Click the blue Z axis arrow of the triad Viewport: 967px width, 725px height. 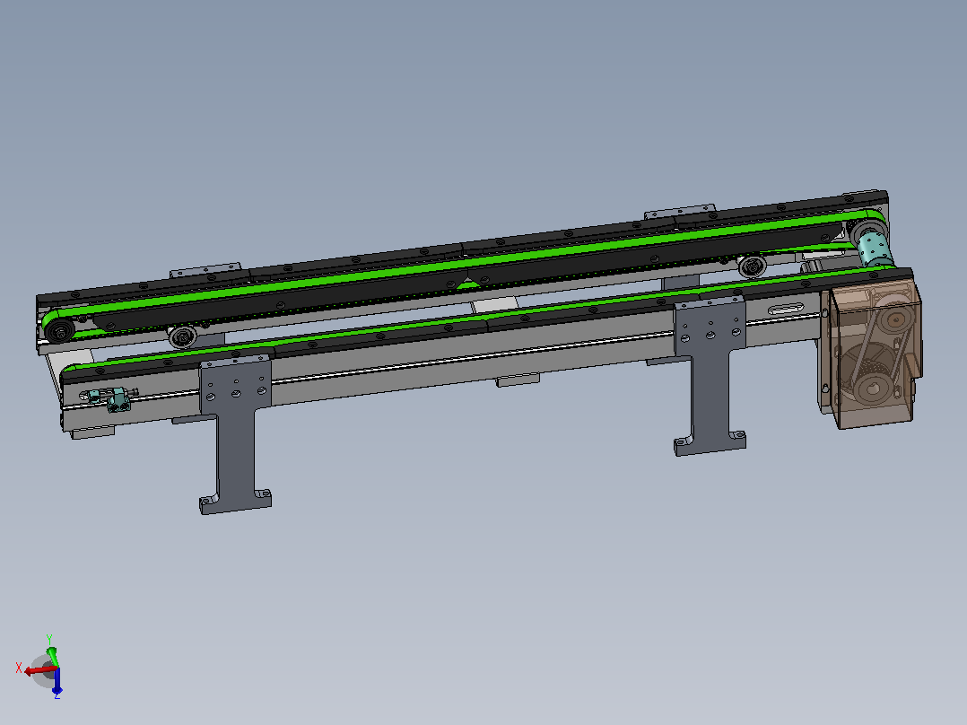point(57,680)
